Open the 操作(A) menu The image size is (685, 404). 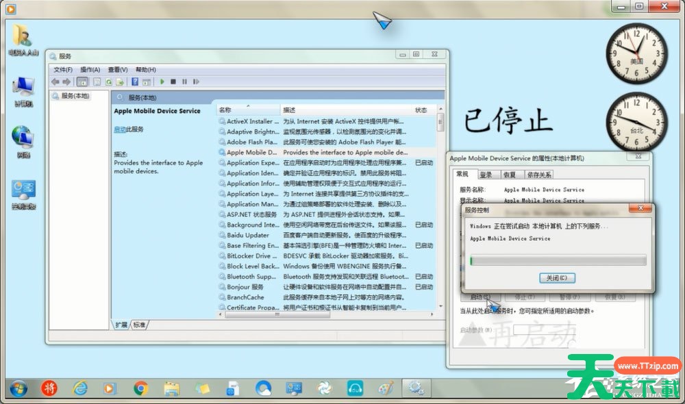click(x=90, y=69)
